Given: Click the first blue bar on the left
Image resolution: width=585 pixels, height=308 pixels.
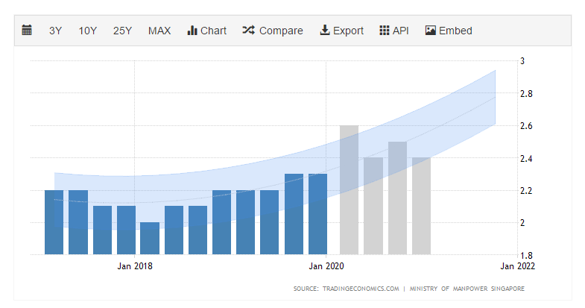Looking at the screenshot, I should 54,222.
